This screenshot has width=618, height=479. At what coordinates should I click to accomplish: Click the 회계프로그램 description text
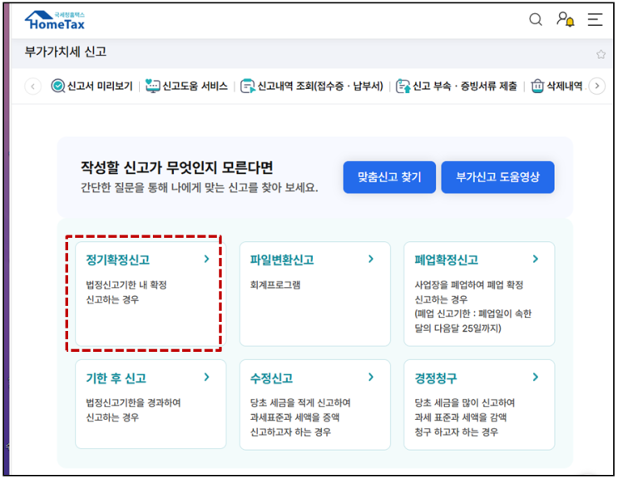tap(275, 284)
